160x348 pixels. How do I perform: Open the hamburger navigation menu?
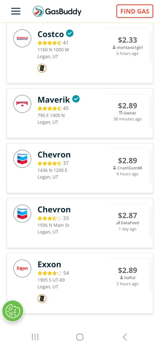click(x=16, y=11)
